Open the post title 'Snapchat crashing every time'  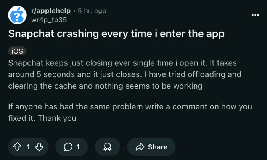tap(116, 34)
